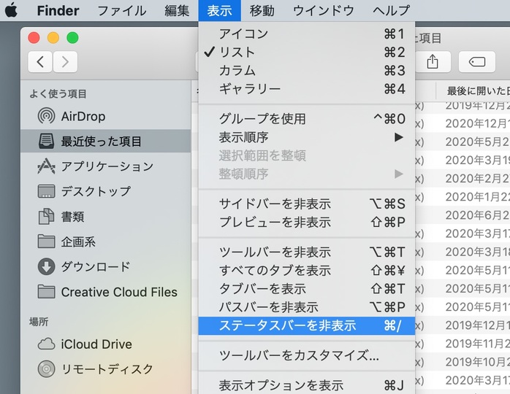
Task: Open ツールバーをカスタマイズ…
Action: pyautogui.click(x=307, y=355)
